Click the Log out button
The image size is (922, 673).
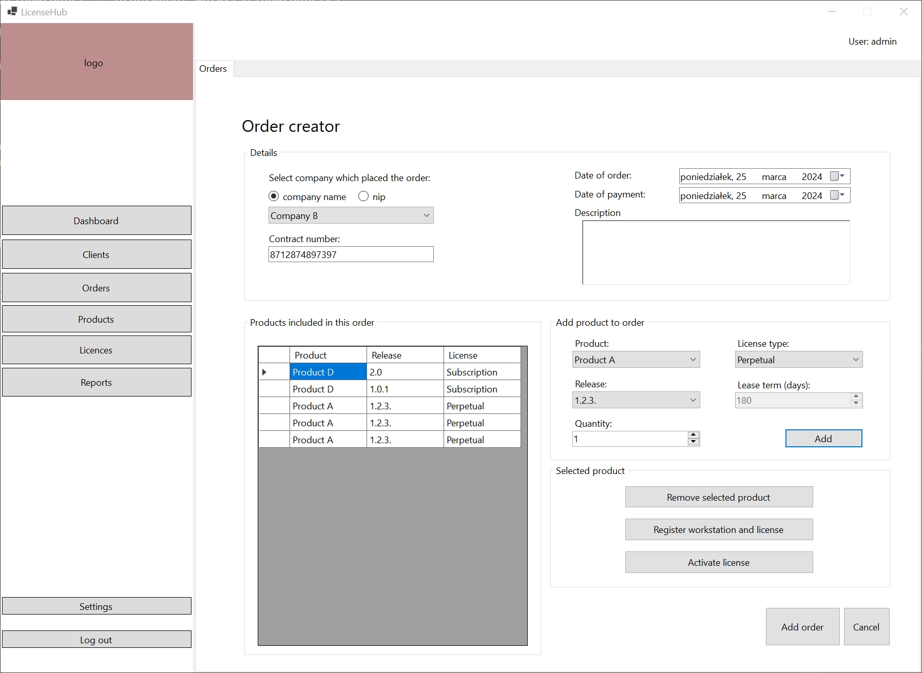pos(97,640)
